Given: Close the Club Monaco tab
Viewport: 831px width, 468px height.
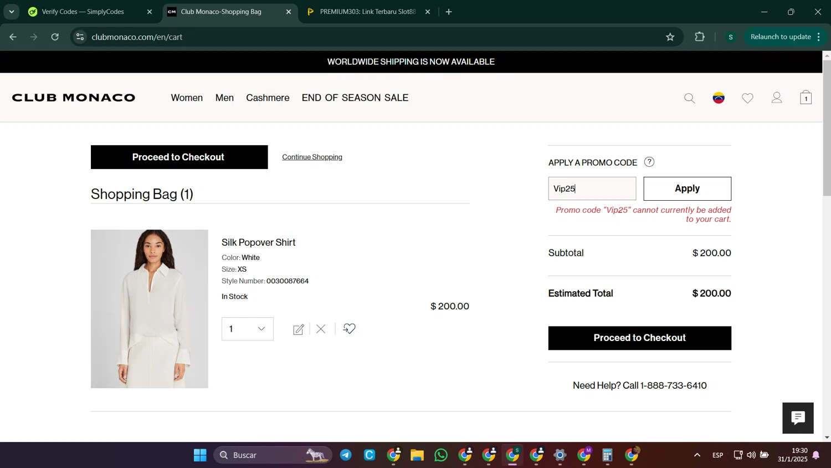Looking at the screenshot, I should pos(288,12).
